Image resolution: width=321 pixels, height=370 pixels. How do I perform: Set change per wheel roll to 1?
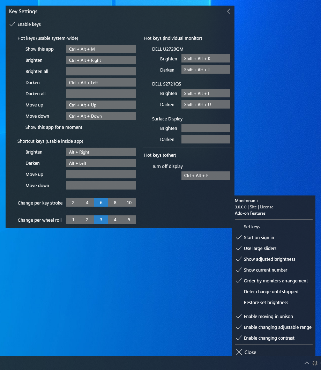pyautogui.click(x=73, y=220)
